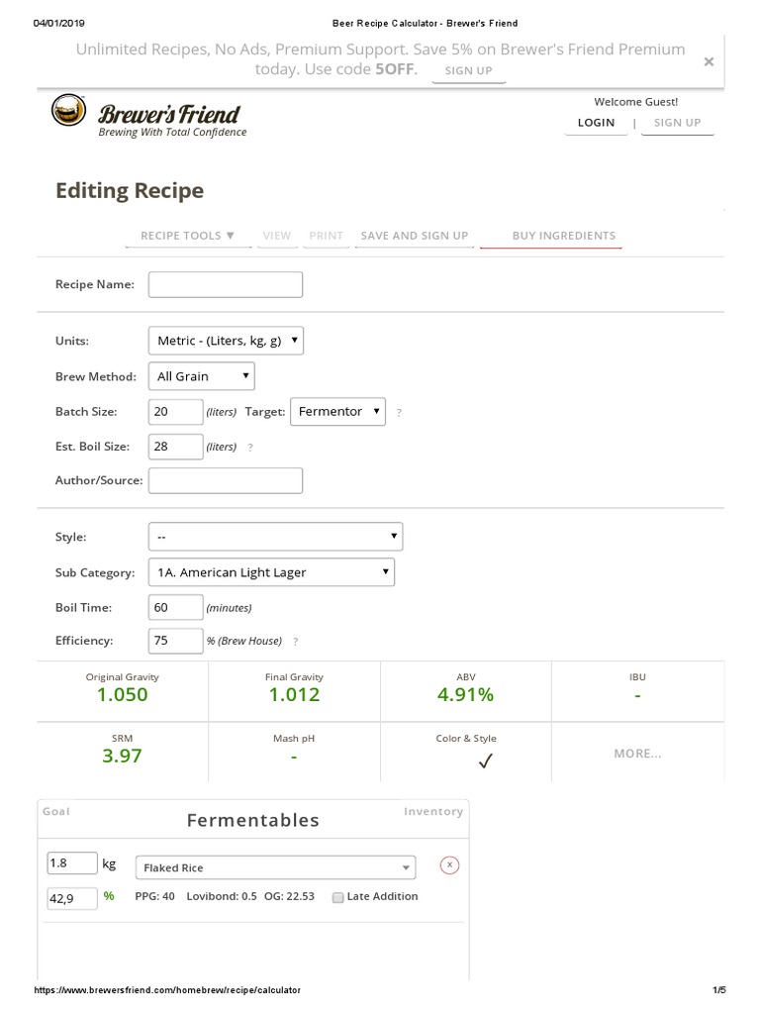Screen dimensions: 760x1014
Task: Click the Efficiency field
Action: click(176, 641)
